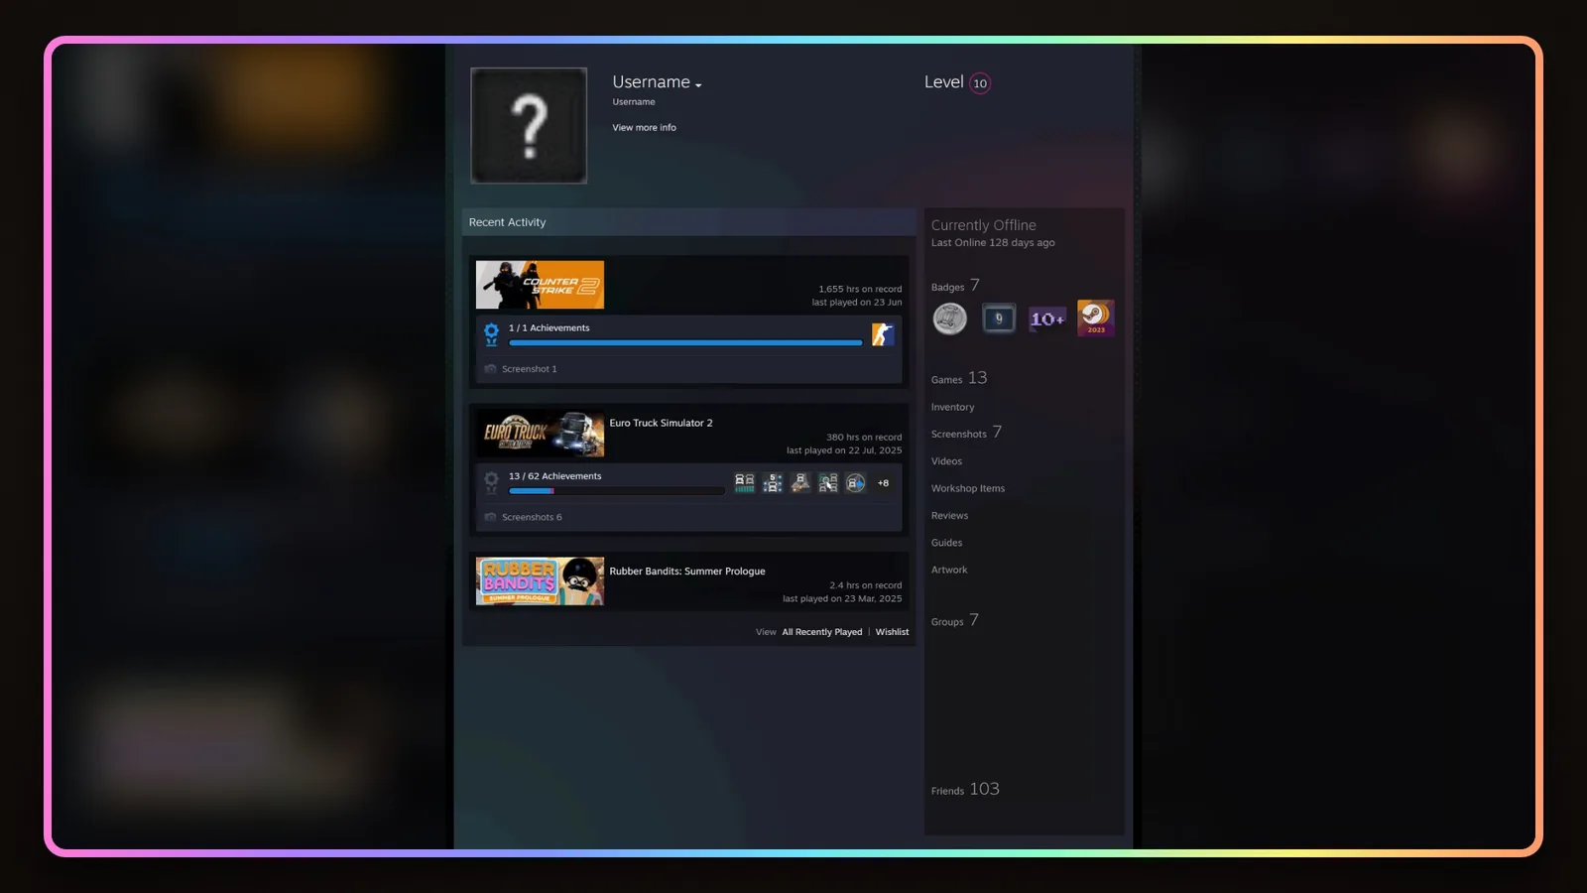Image resolution: width=1587 pixels, height=893 pixels.
Task: Open Guides in profile sidebar
Action: tap(946, 543)
